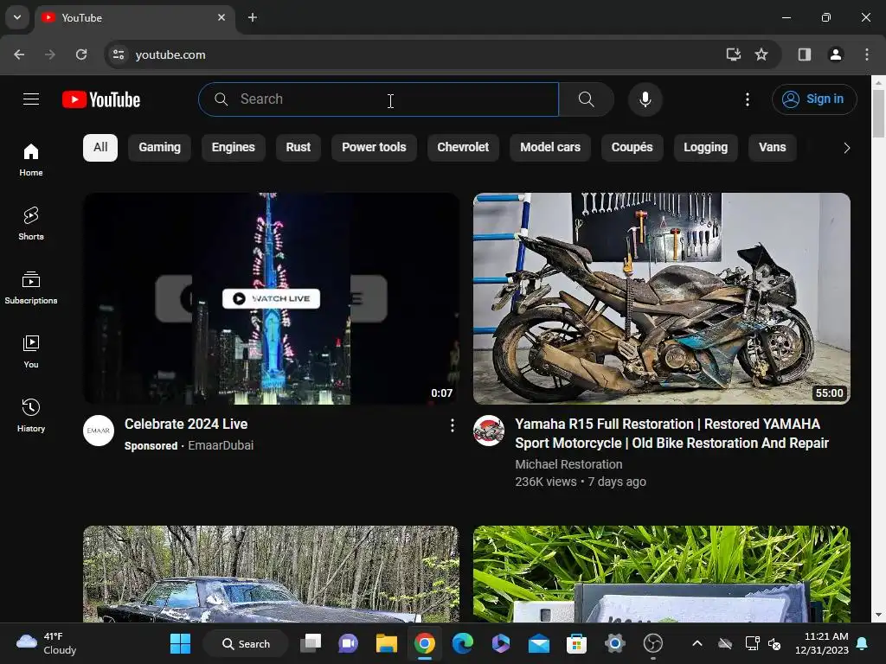Show hidden system tray icons

point(697,643)
